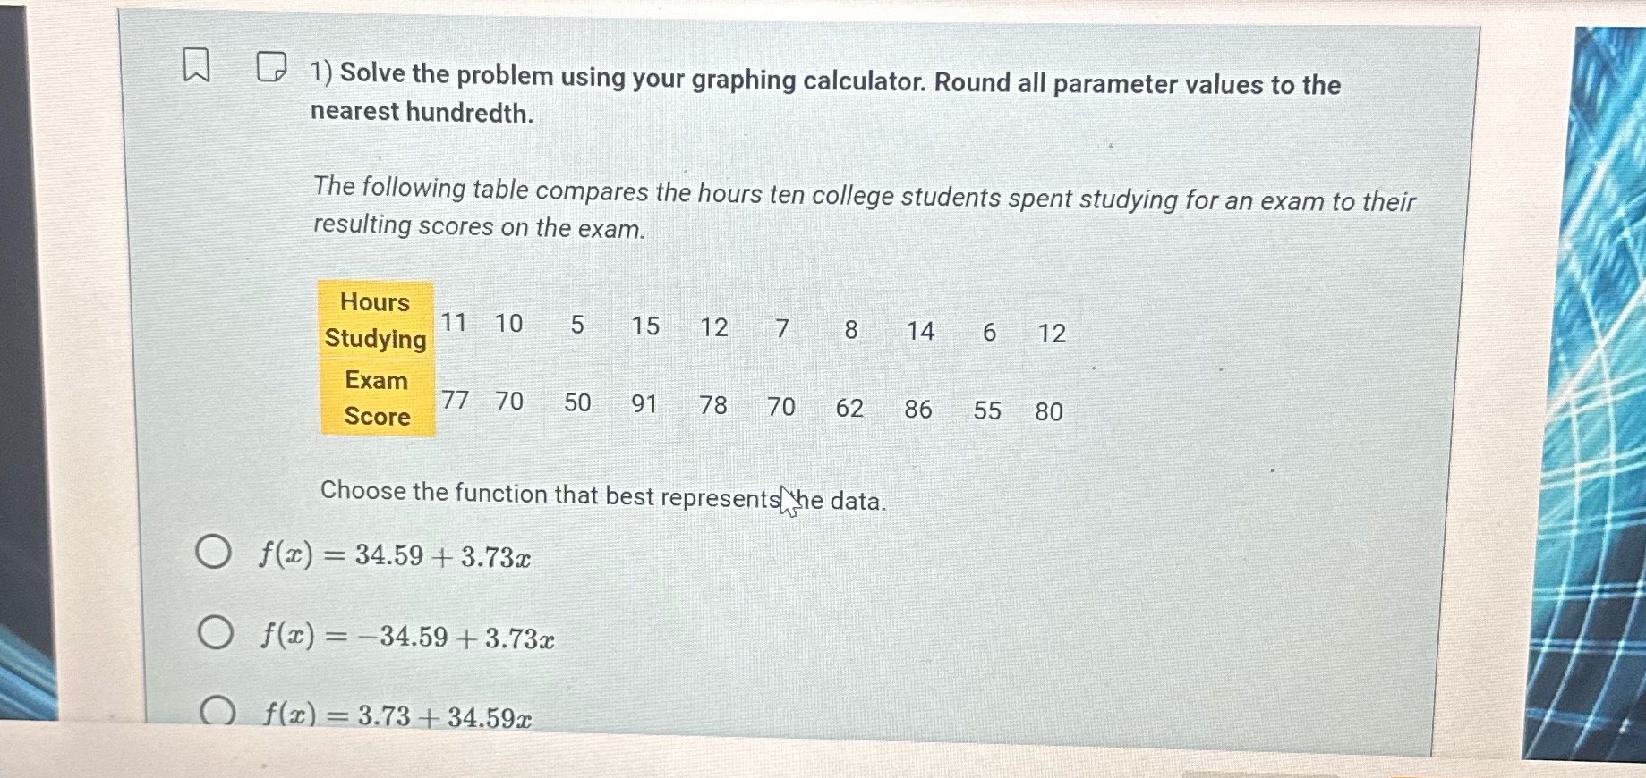This screenshot has width=1646, height=778.
Task: Click the highlighted Exam Score header cell
Action: tap(375, 399)
